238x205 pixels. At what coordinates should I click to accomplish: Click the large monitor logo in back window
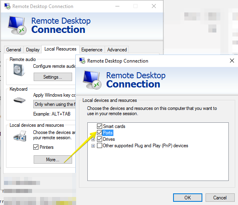(x=17, y=25)
